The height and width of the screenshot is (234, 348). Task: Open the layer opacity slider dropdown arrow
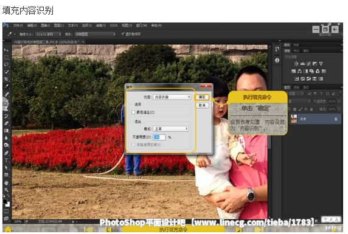[339, 102]
